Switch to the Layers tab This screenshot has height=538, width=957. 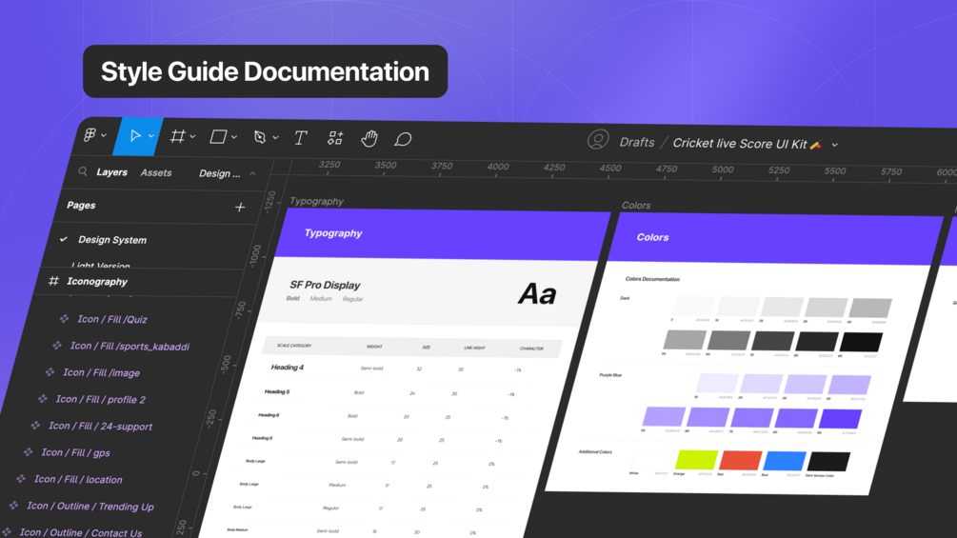(111, 172)
